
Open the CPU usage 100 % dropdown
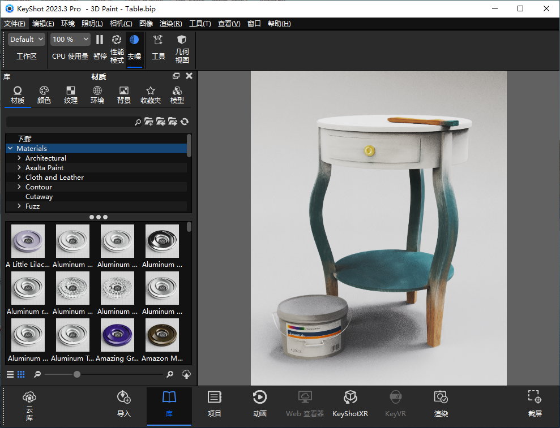(70, 39)
